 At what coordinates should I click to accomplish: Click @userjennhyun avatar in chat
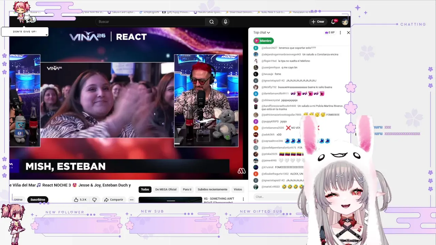(256, 67)
